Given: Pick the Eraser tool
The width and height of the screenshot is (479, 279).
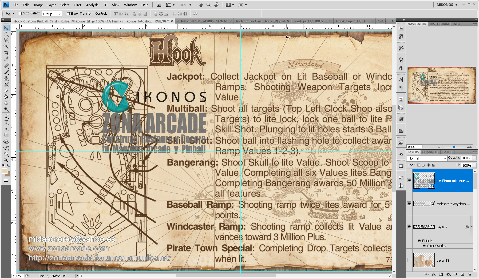Looking at the screenshot, I should [6, 91].
